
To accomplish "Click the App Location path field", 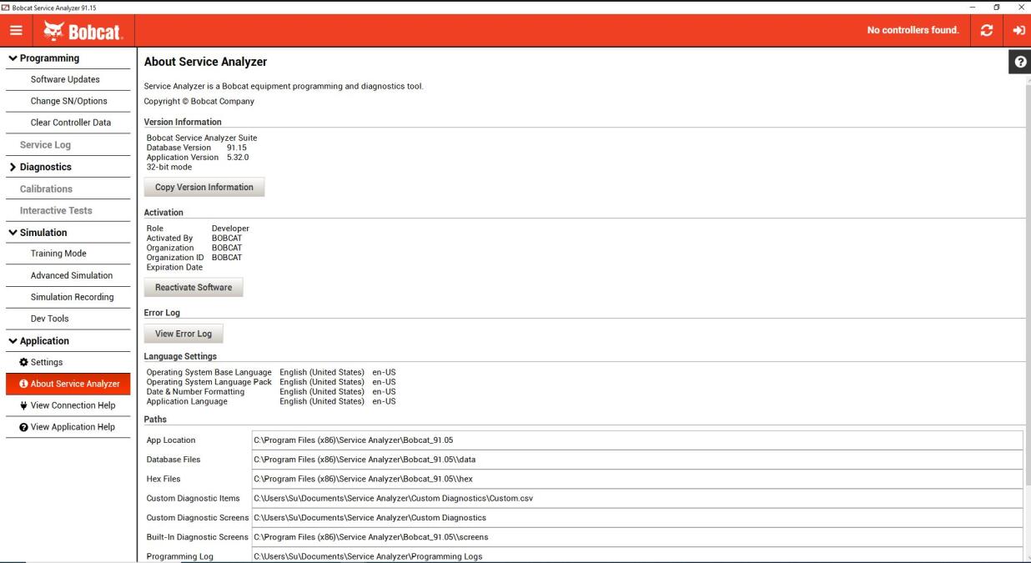I will [636, 440].
